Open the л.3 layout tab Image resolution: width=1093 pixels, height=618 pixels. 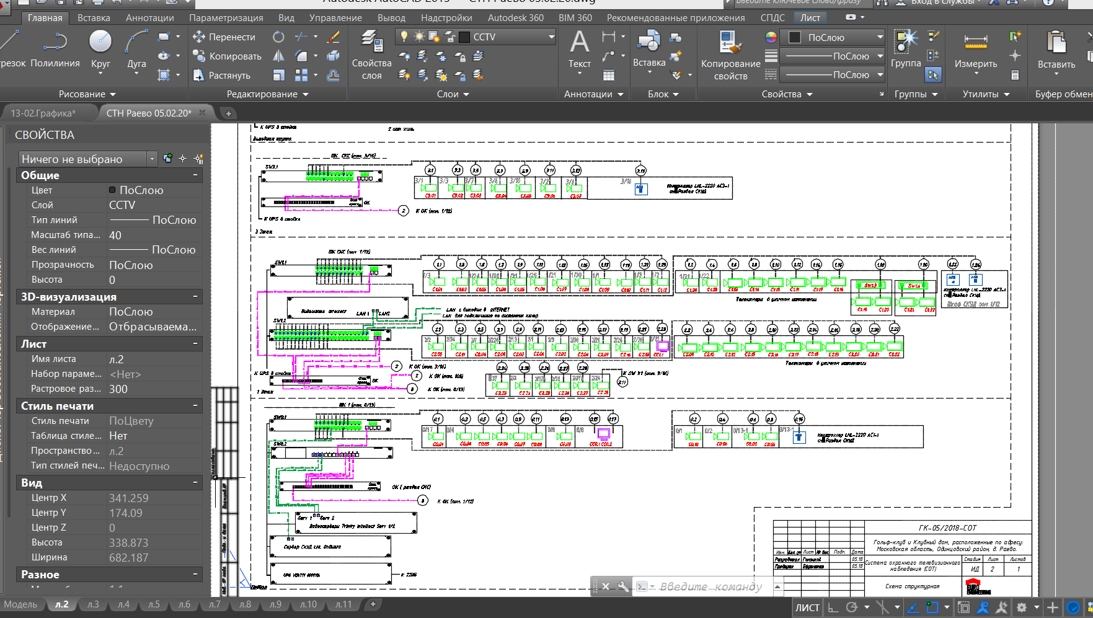click(93, 604)
